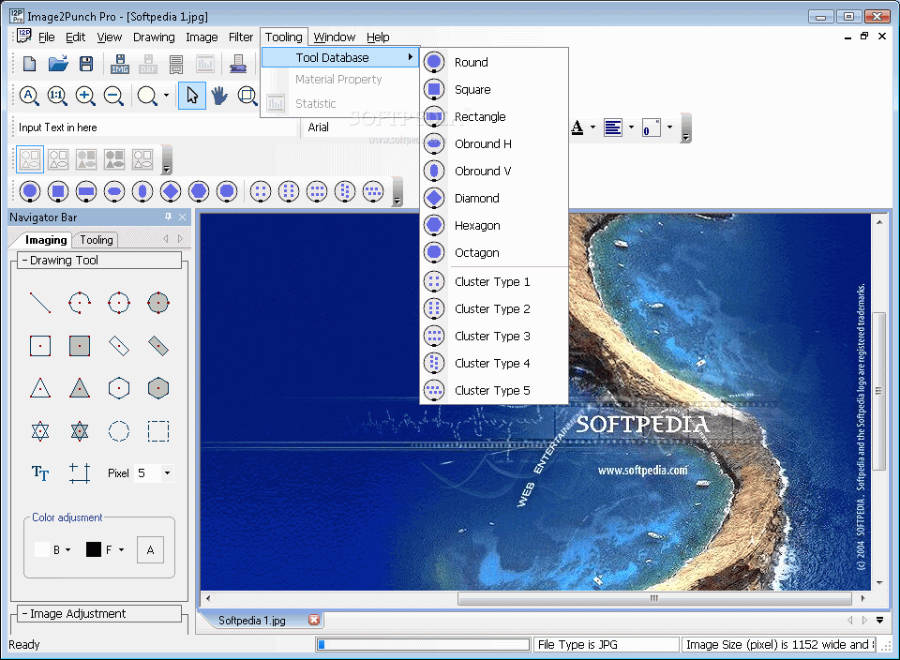Select the outlined triangle drawing tool
Image resolution: width=900 pixels, height=660 pixels.
coord(40,388)
